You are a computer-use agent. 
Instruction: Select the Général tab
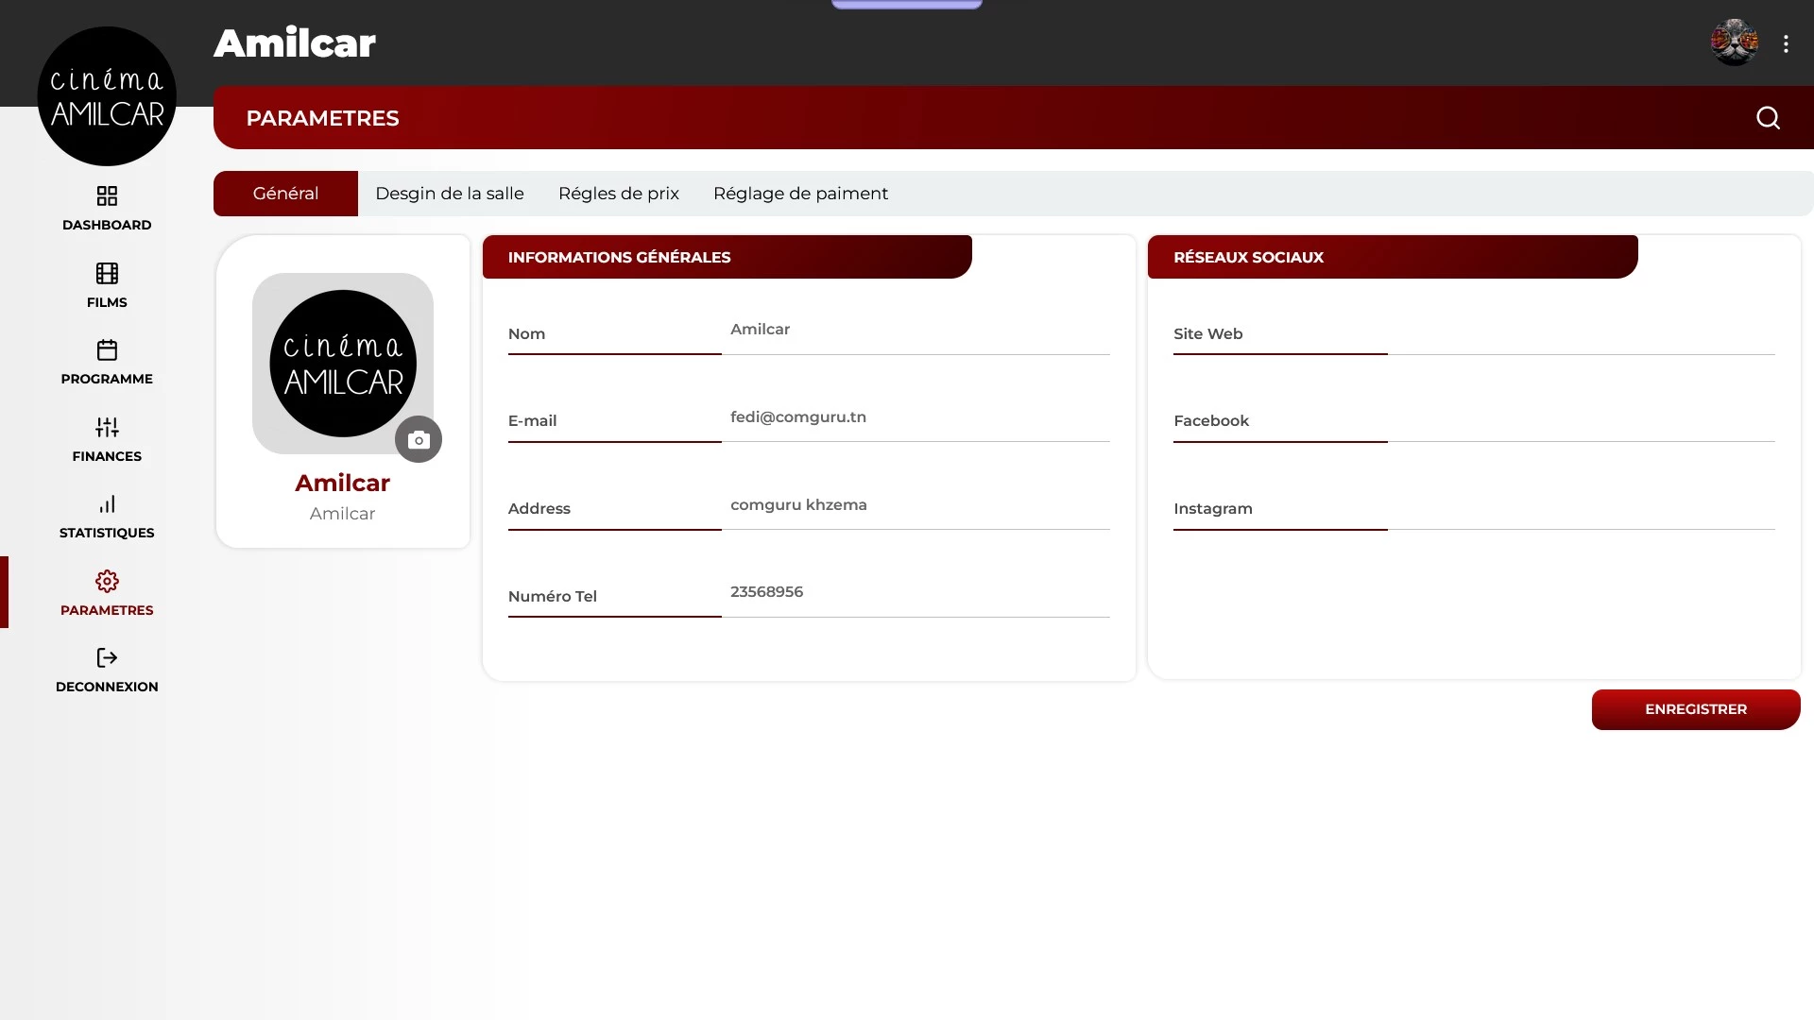tap(285, 194)
